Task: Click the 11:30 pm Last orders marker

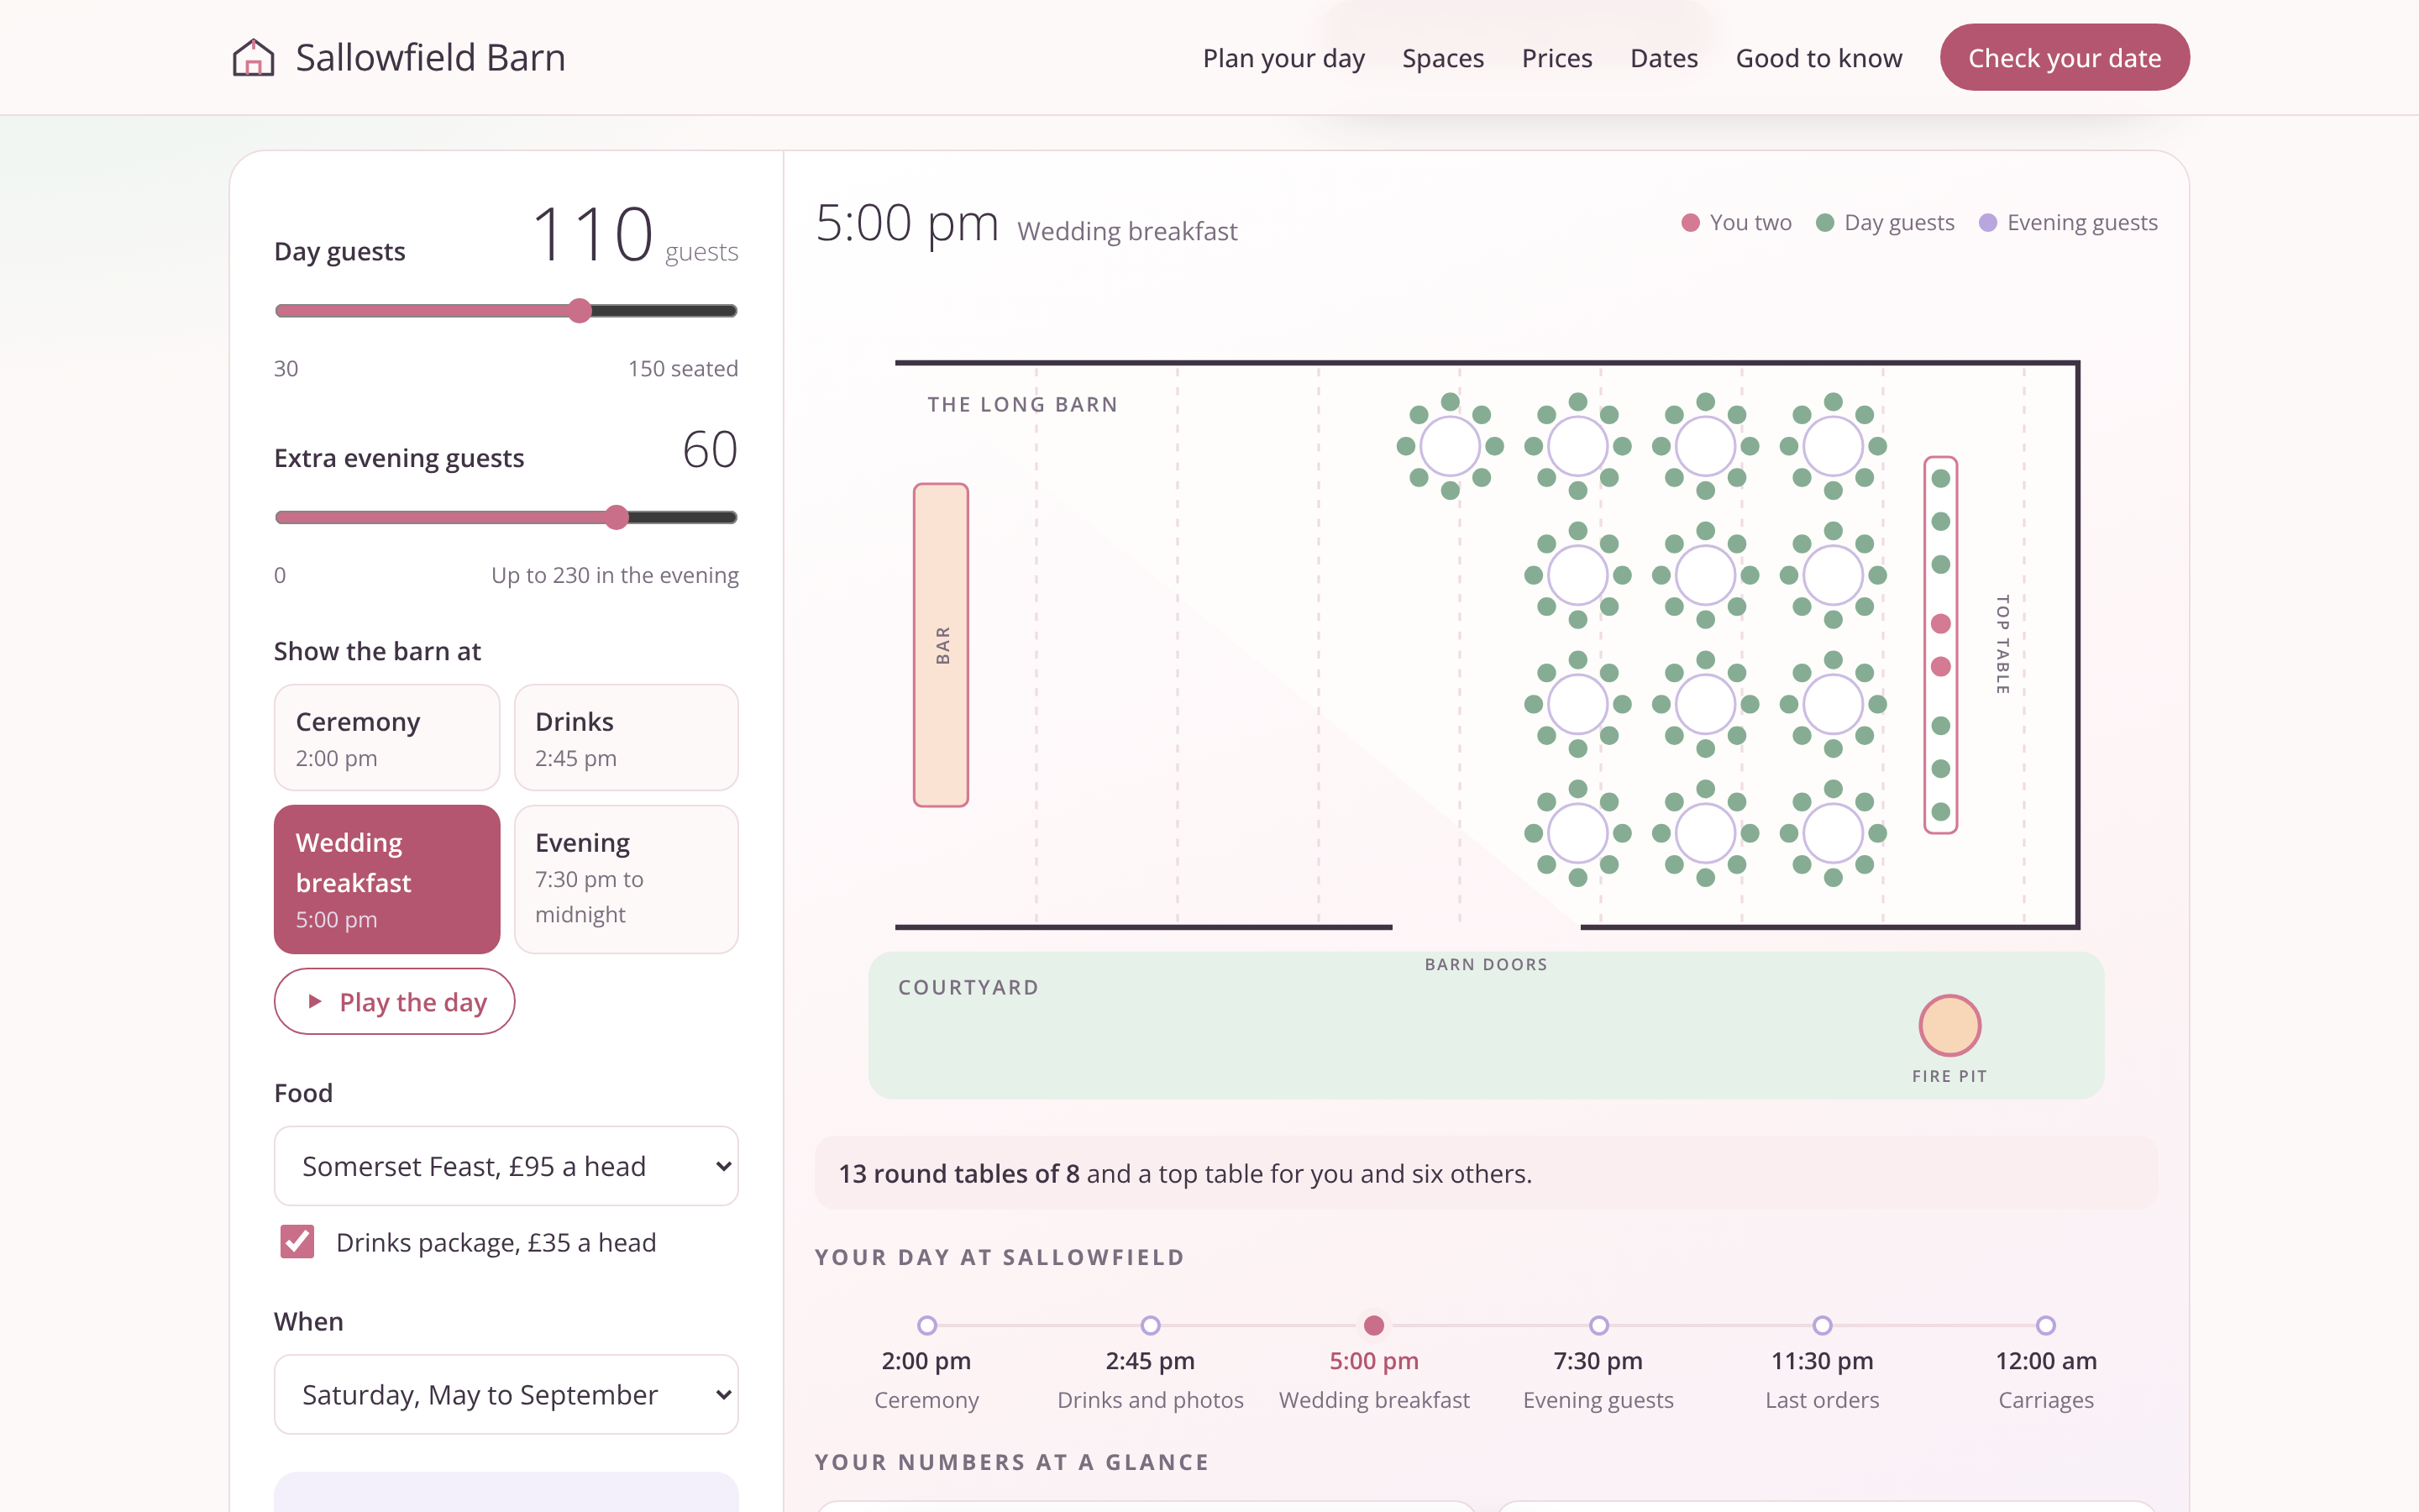Action: [1823, 1325]
